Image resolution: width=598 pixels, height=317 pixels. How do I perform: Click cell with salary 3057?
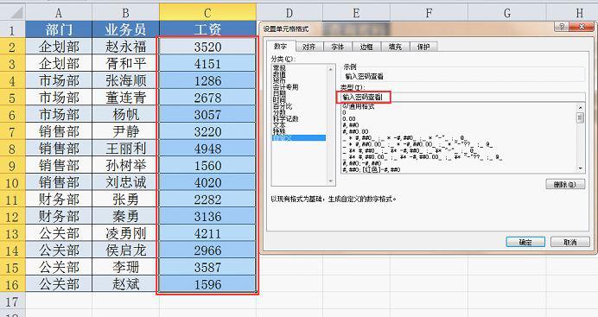point(207,114)
